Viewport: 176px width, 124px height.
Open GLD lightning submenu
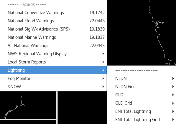pyautogui.click(x=142, y=95)
